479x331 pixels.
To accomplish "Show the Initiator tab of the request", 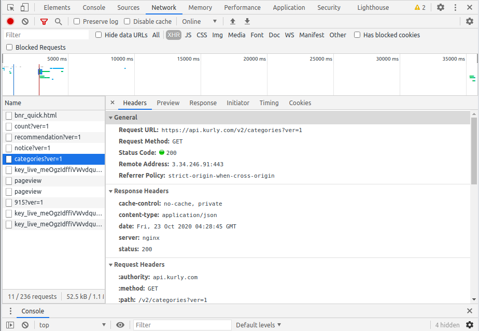I will coord(238,103).
